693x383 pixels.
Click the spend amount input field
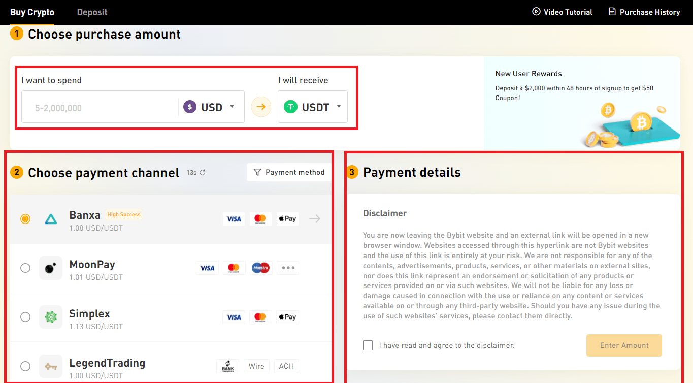pos(91,107)
